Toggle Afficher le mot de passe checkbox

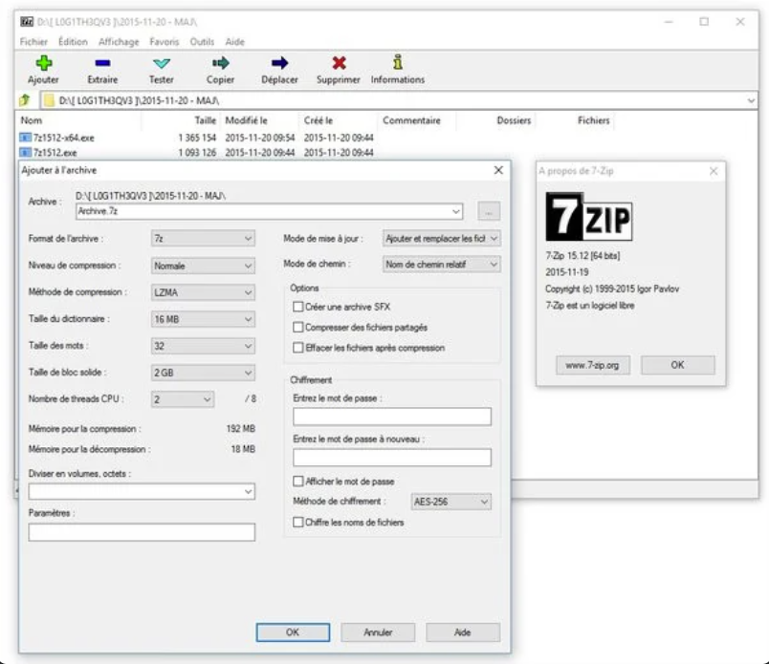coord(298,482)
